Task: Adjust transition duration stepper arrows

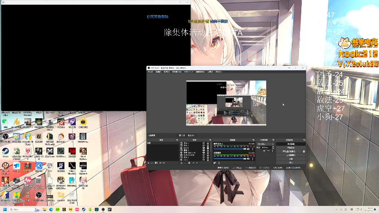Action: [273, 148]
